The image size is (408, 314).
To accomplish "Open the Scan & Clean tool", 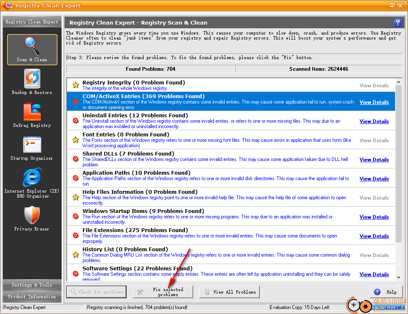I will [x=32, y=49].
